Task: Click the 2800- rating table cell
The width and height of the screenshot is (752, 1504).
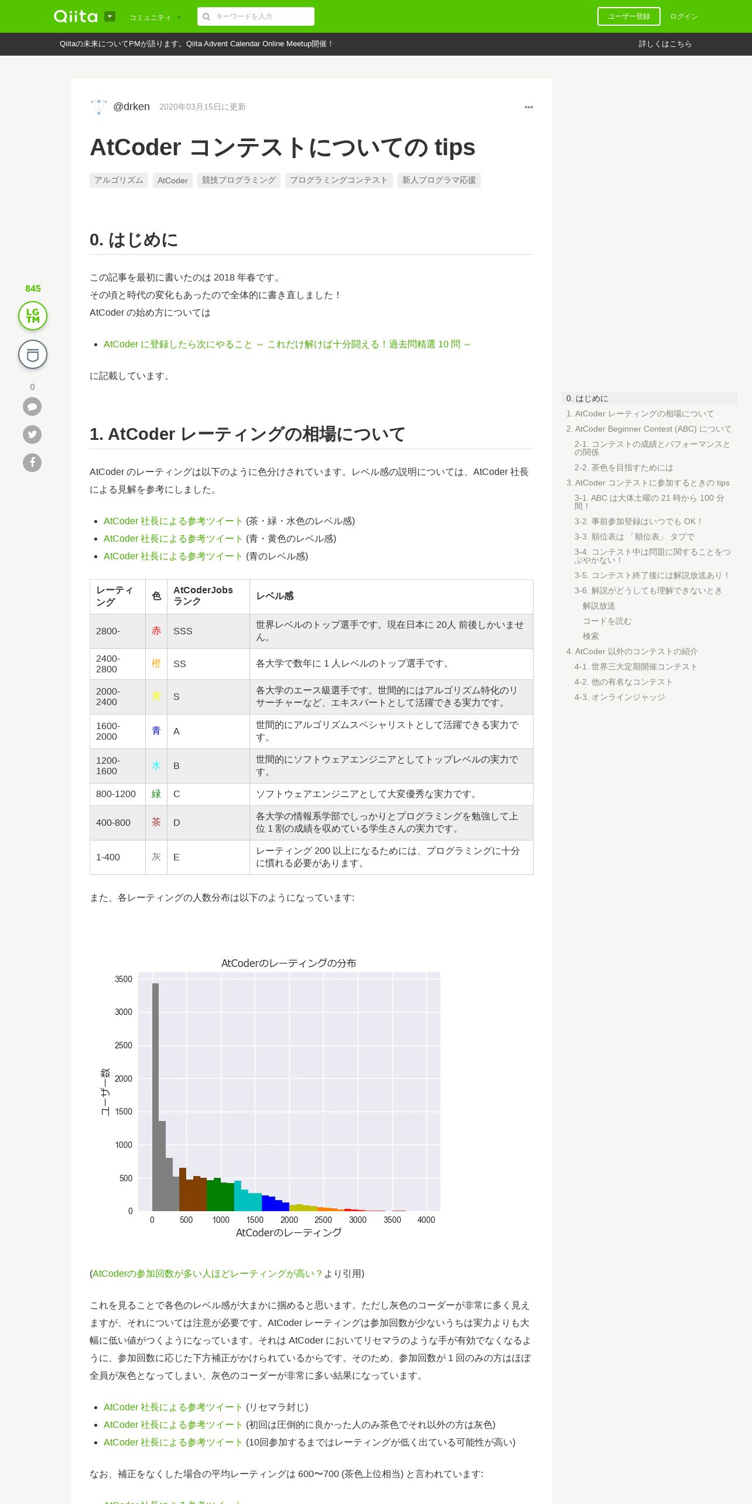Action: [118, 631]
